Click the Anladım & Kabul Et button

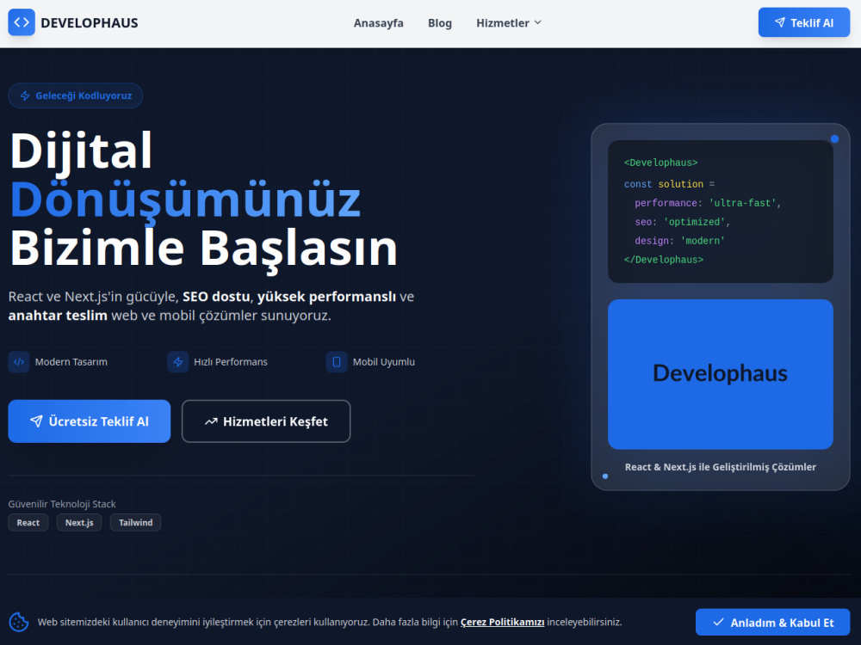click(772, 623)
